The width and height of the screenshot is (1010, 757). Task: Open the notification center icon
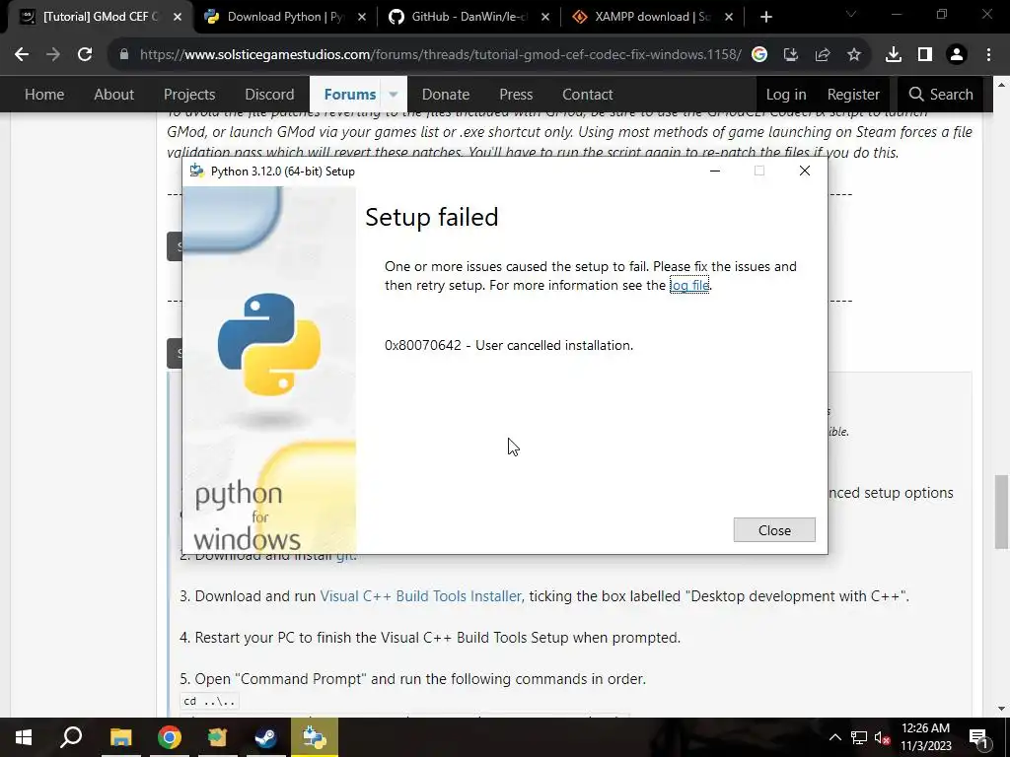(978, 737)
